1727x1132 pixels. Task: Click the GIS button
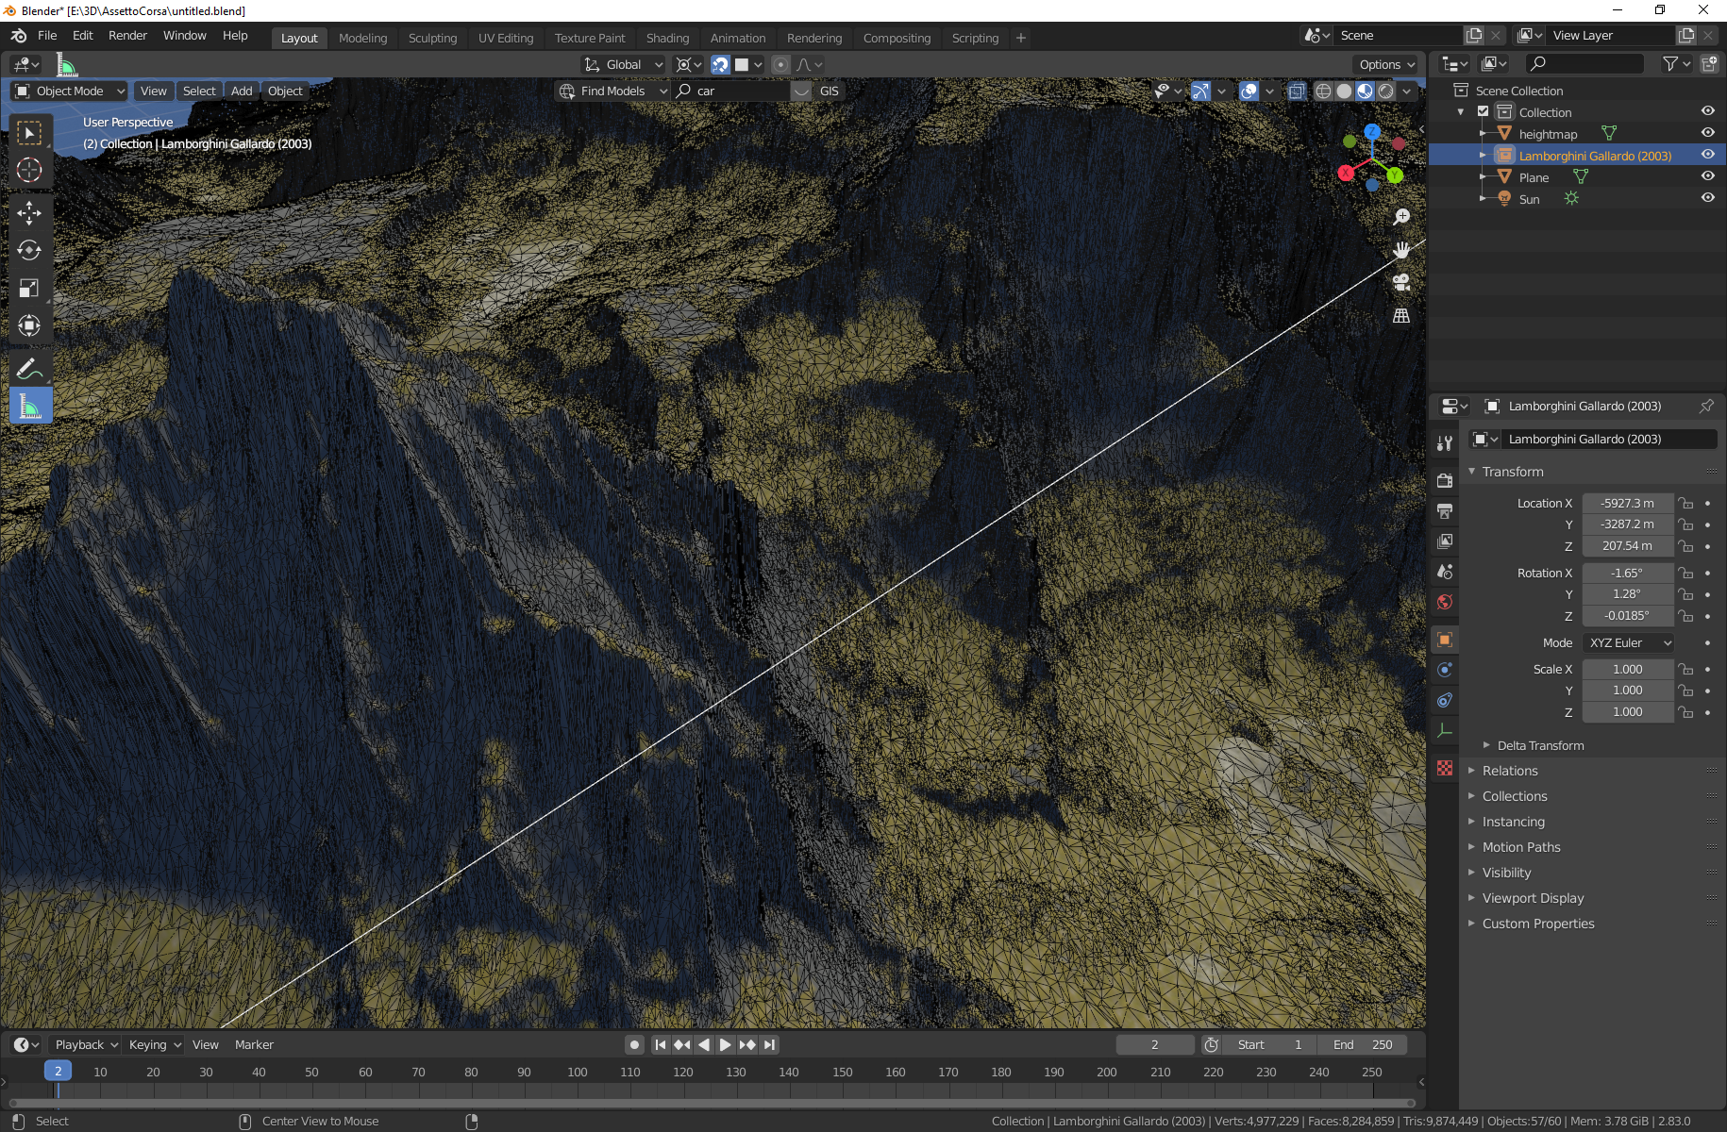(829, 91)
